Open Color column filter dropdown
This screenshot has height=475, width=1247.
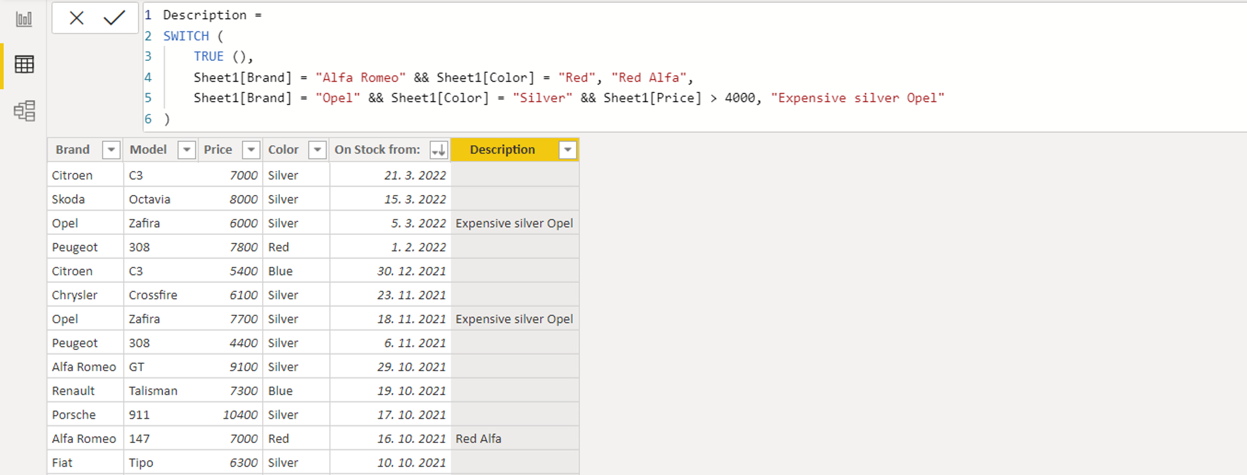tap(317, 150)
